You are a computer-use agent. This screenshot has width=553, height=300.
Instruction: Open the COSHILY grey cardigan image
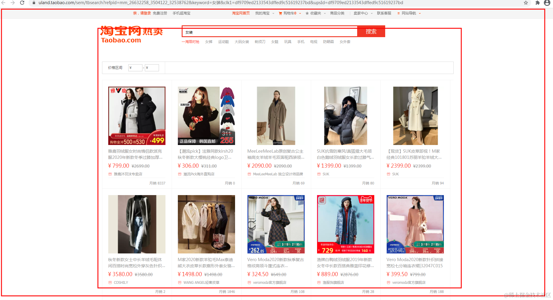pyautogui.click(x=137, y=224)
